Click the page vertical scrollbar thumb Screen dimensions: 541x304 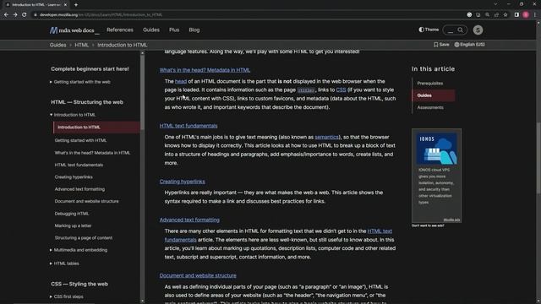[x=538, y=159]
